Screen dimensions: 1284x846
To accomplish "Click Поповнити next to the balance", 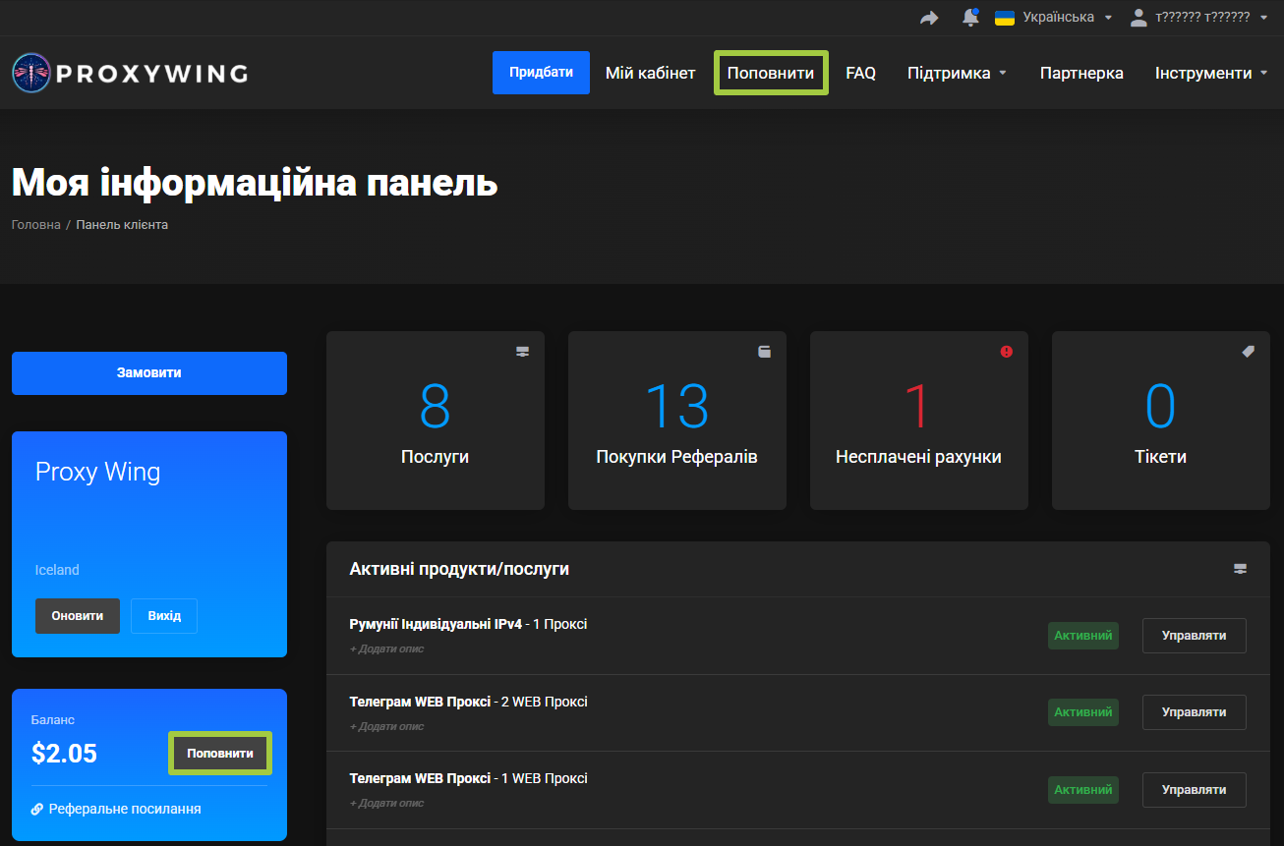I will pyautogui.click(x=220, y=754).
